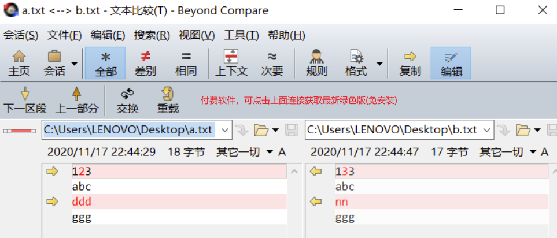
Task: Select "ggg" line in right pane
Action: 441,217
